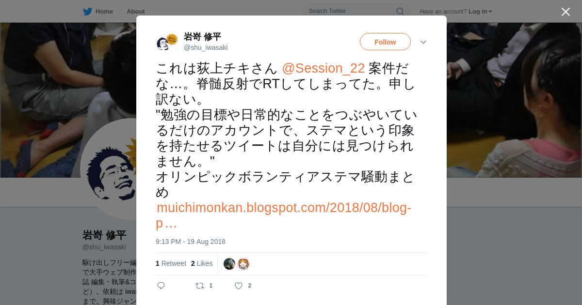This screenshot has width=582, height=305.
Task: Expand the tweet options chevron beside Follow
Action: 423,42
